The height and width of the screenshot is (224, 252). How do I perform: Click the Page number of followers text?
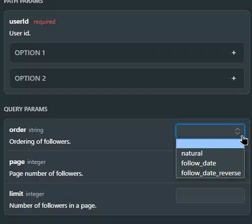click(x=46, y=174)
